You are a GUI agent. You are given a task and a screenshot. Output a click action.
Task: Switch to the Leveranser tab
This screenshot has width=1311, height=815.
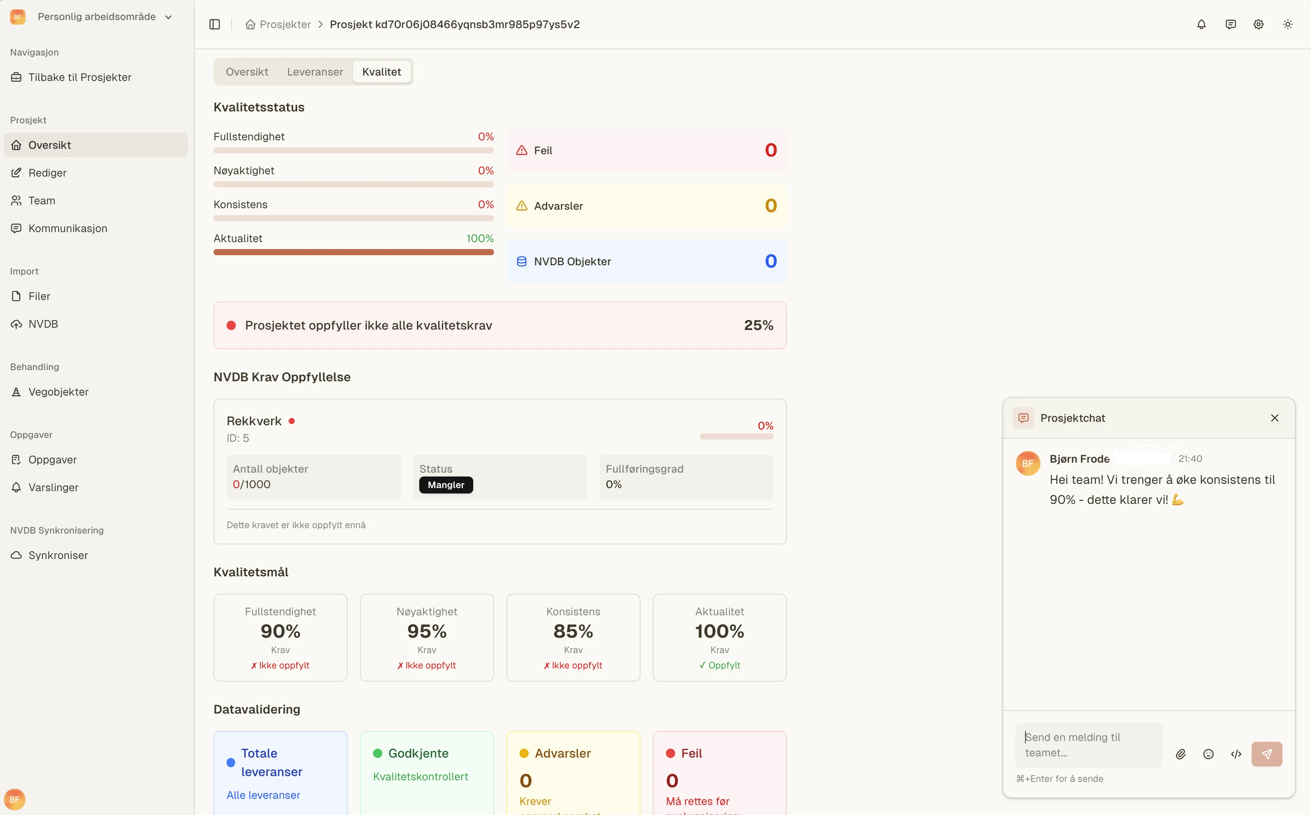coord(314,72)
